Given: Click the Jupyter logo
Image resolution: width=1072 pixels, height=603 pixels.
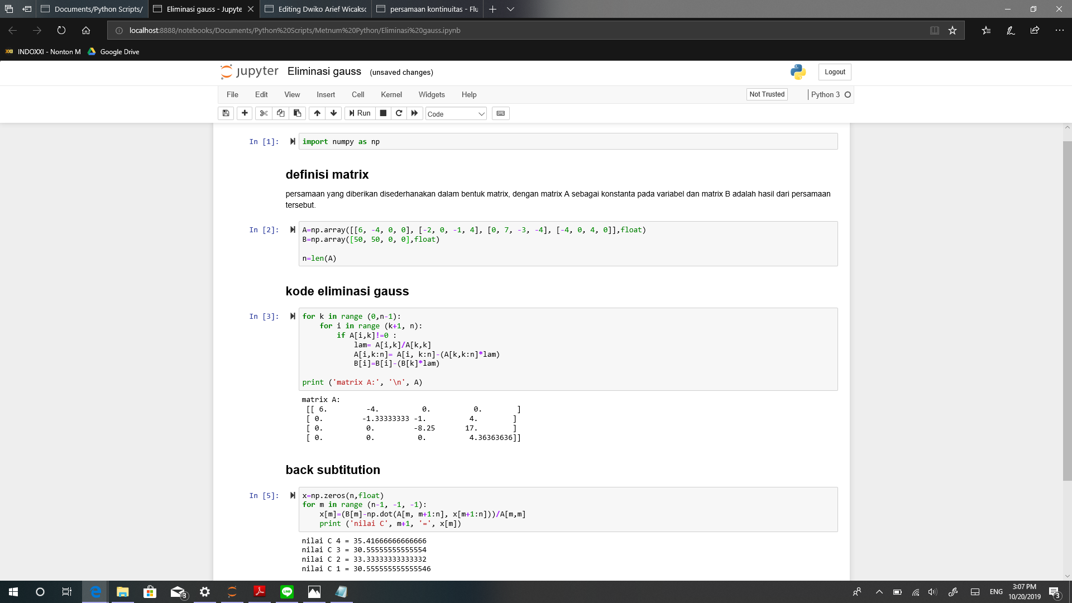Looking at the screenshot, I should tap(249, 71).
